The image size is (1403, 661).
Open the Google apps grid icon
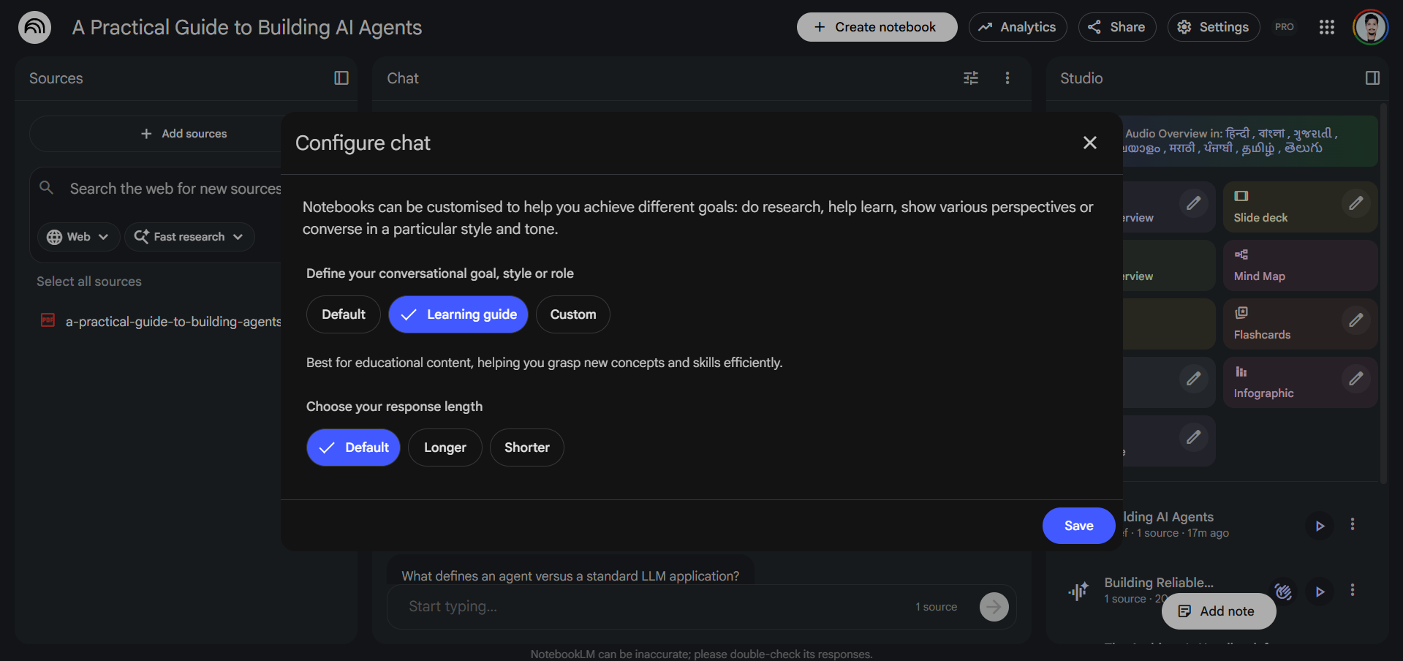coord(1327,27)
